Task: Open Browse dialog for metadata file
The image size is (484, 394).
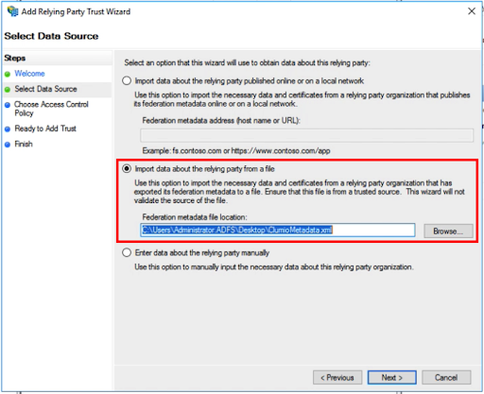Action: click(448, 231)
